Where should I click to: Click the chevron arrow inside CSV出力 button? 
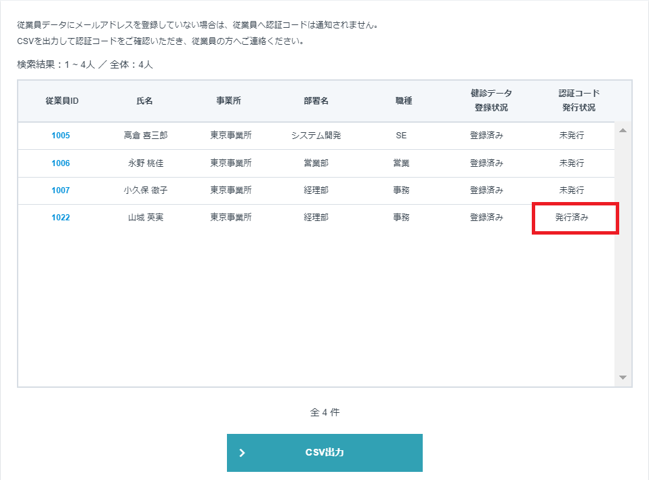(243, 452)
